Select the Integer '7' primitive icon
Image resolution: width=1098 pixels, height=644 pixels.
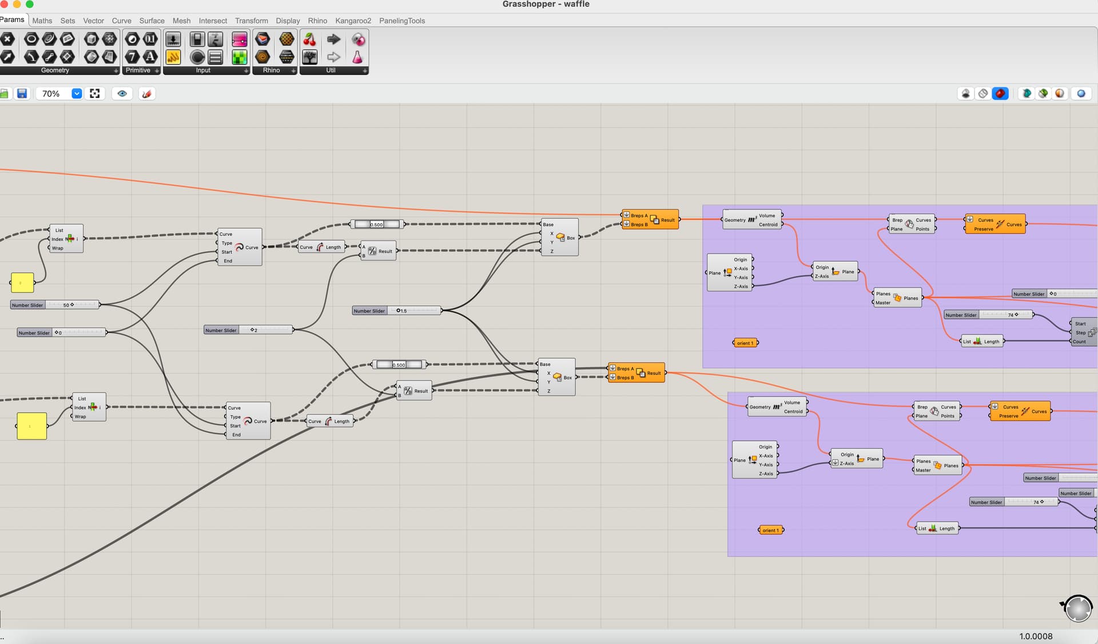click(x=132, y=57)
